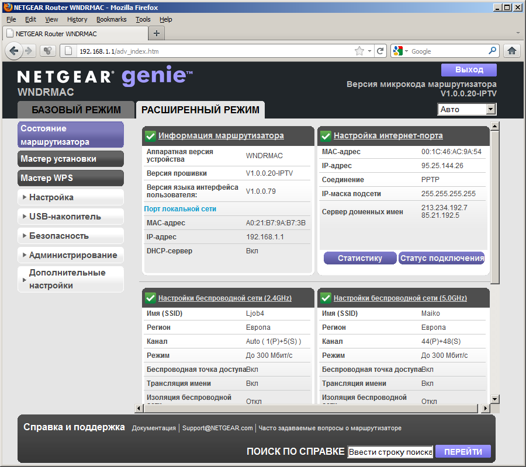
Task: Click the scroll up arrow of content pane
Action: tap(495, 126)
